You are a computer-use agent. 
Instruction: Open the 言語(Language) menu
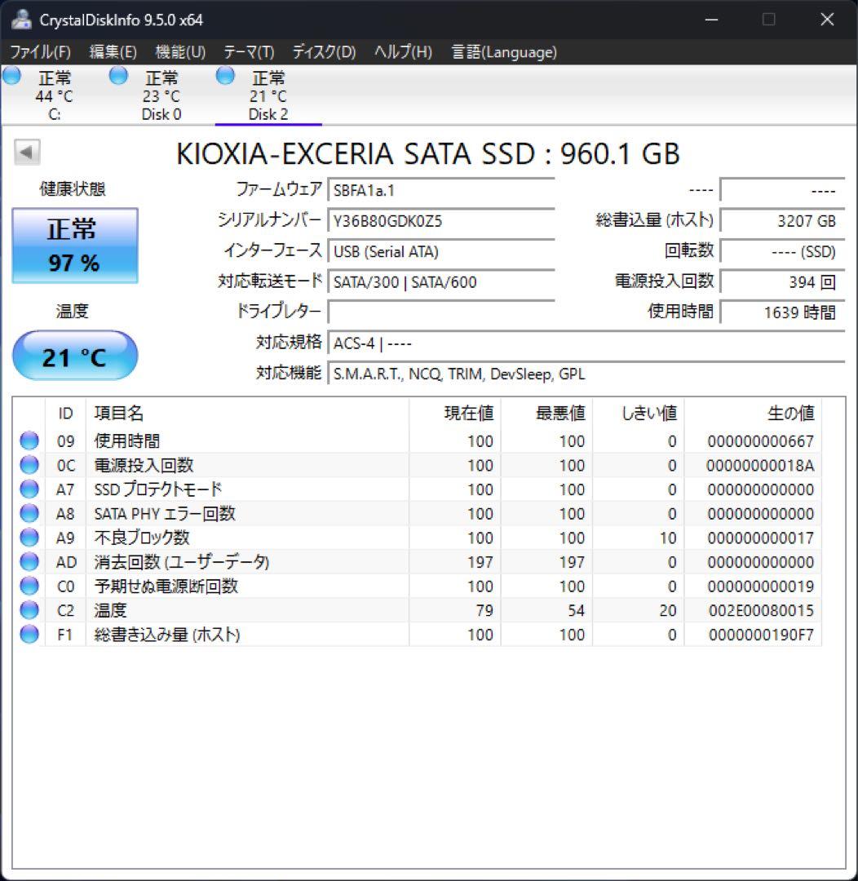[x=504, y=52]
